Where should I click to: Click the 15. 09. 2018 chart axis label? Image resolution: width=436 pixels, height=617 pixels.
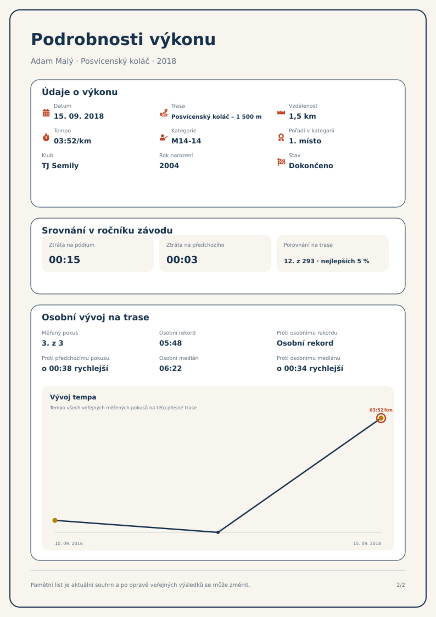(367, 543)
